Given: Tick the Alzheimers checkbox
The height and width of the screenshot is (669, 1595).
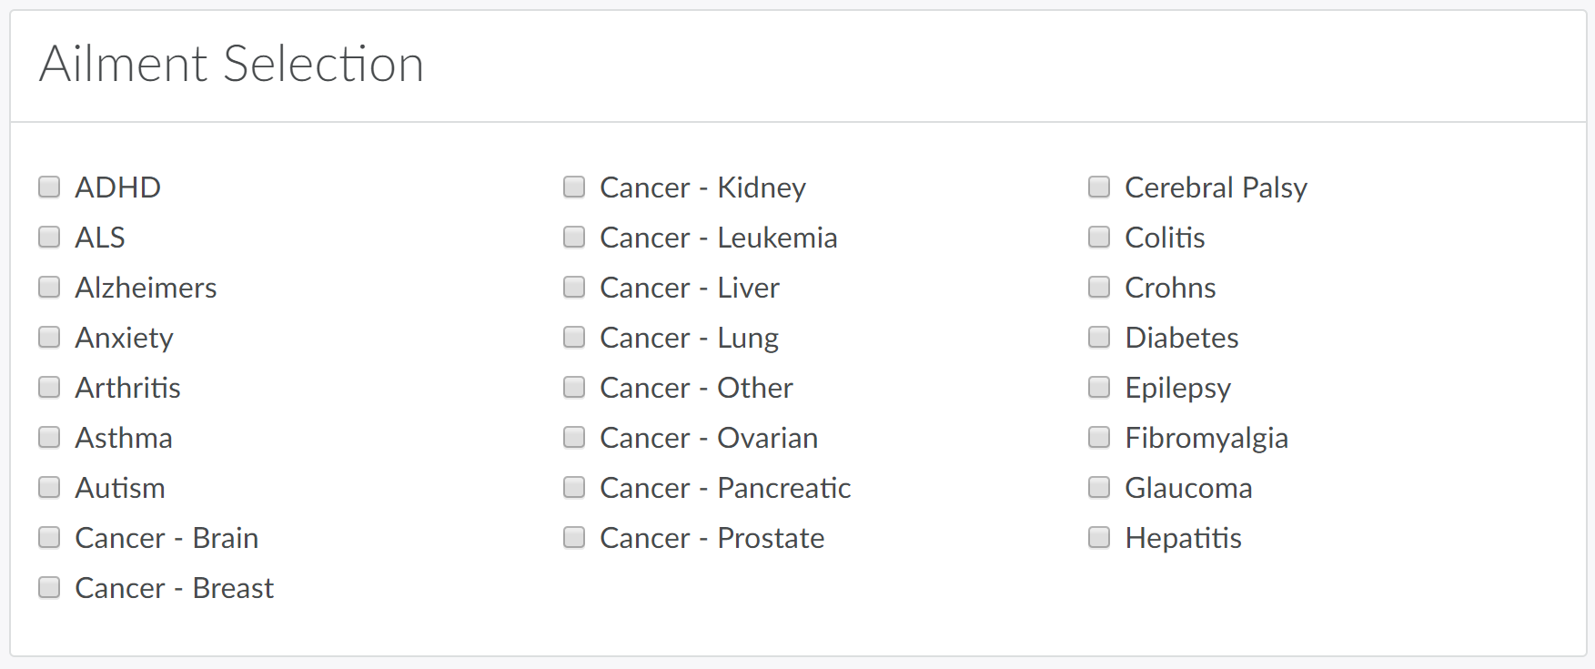Looking at the screenshot, I should pos(49,287).
